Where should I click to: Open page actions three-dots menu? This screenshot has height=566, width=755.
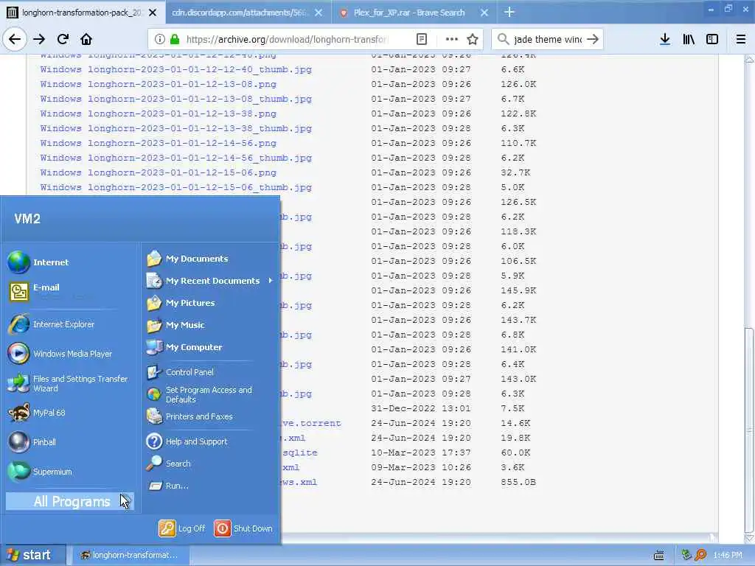[451, 40]
